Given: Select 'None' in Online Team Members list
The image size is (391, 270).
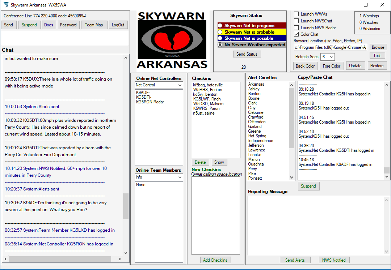Looking at the screenshot, I should (140, 185).
